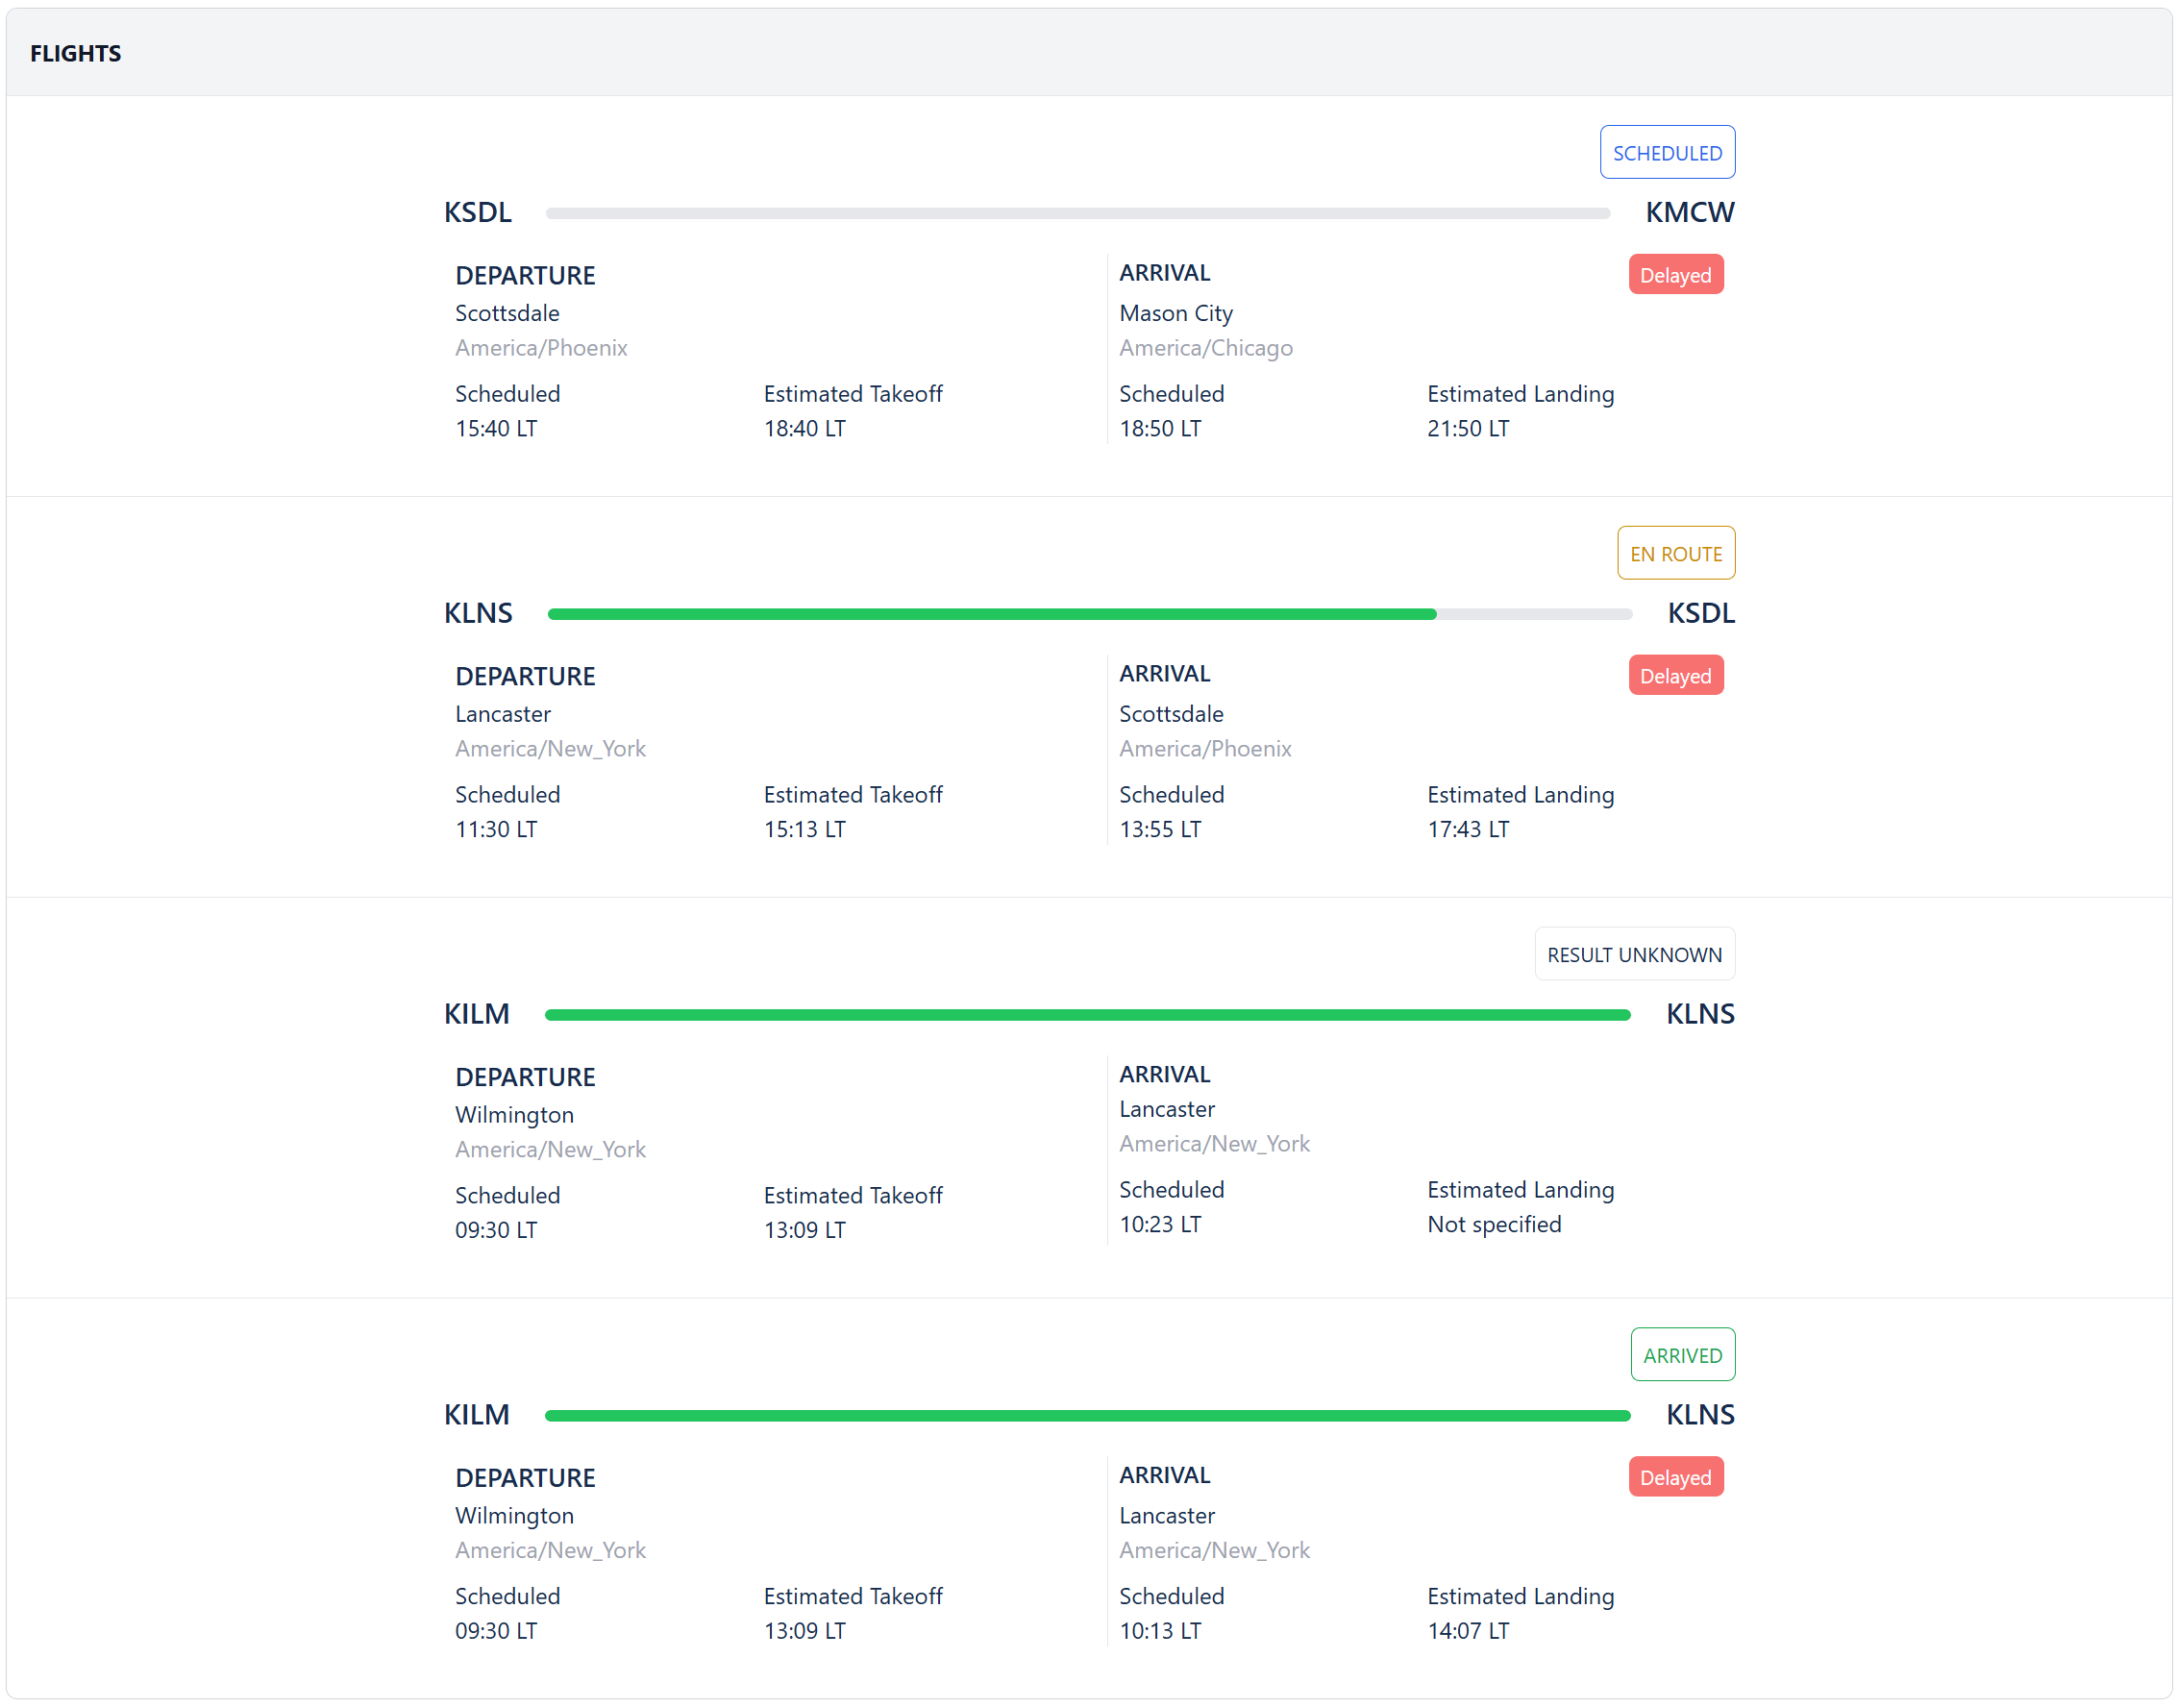Click Delayed tag on Scottsdale arrival

(1674, 676)
